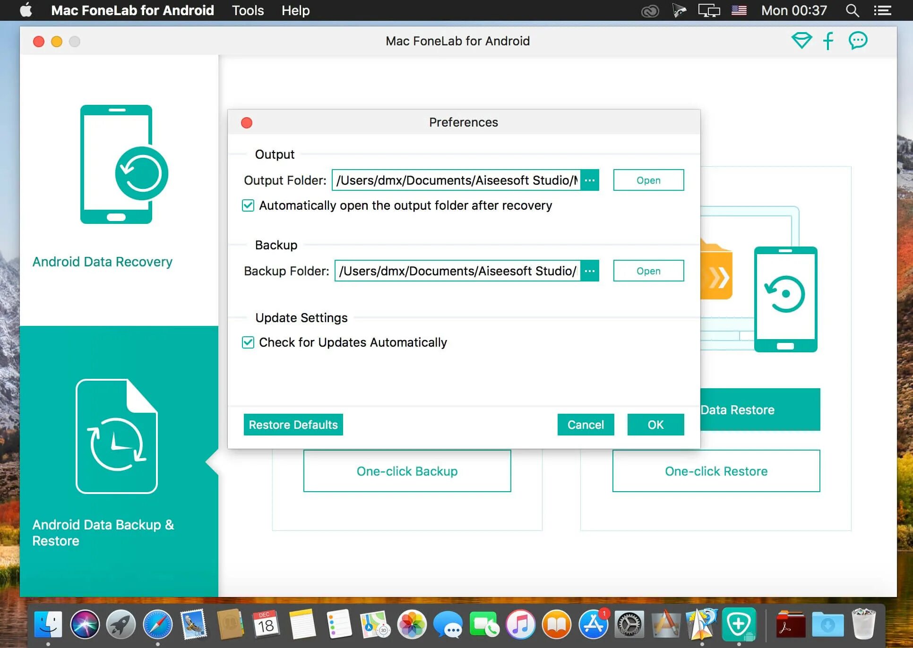Click the chat feedback bubble icon
The image size is (913, 648).
(x=858, y=41)
